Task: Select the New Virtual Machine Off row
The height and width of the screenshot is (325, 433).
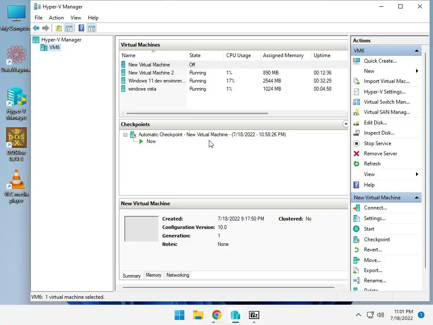Action: tap(234, 65)
